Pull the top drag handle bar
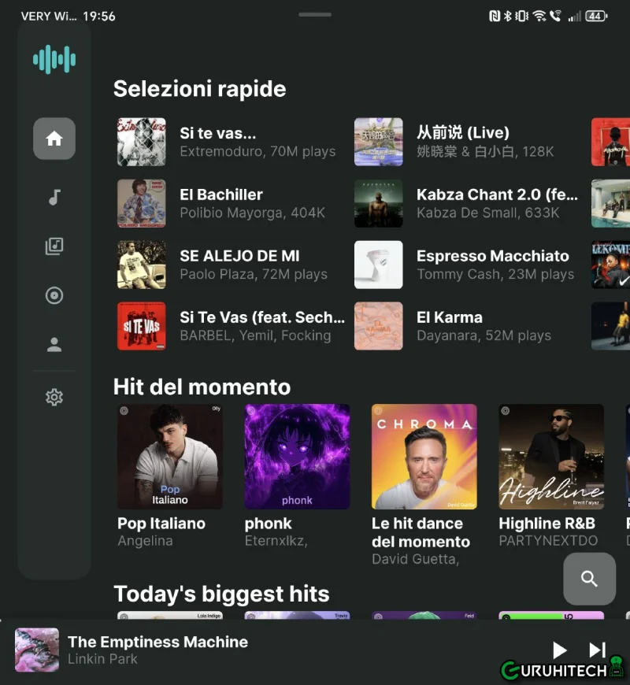Screen dimensions: 630x685 pos(315,14)
